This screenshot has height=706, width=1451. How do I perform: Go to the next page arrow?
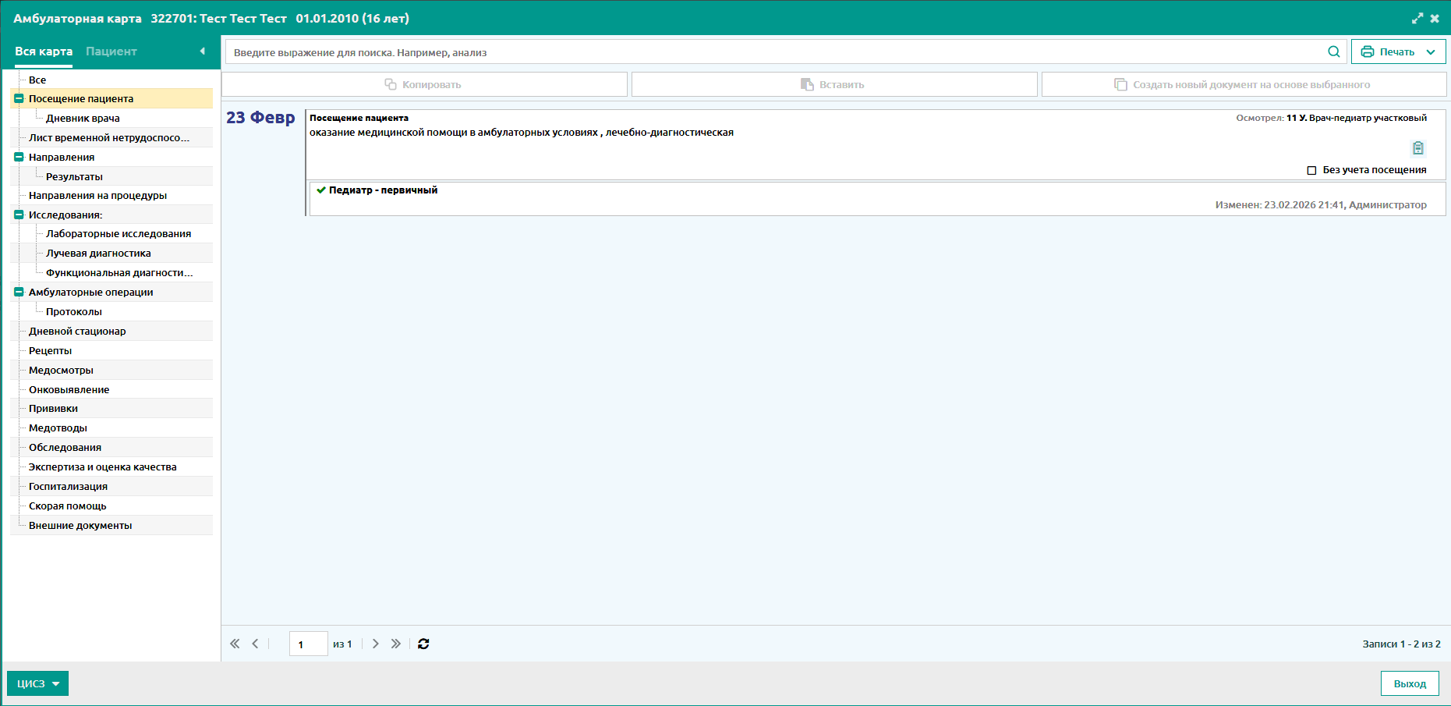pyautogui.click(x=376, y=644)
